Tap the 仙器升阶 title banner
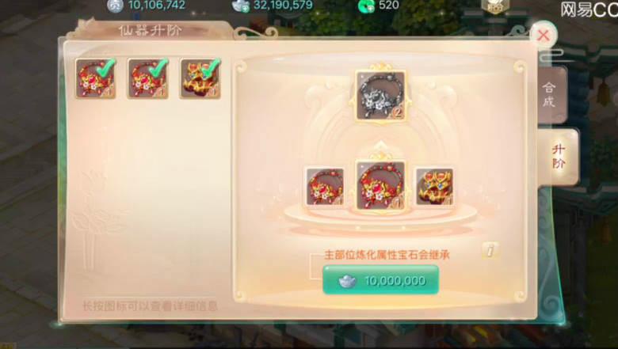 [x=151, y=30]
